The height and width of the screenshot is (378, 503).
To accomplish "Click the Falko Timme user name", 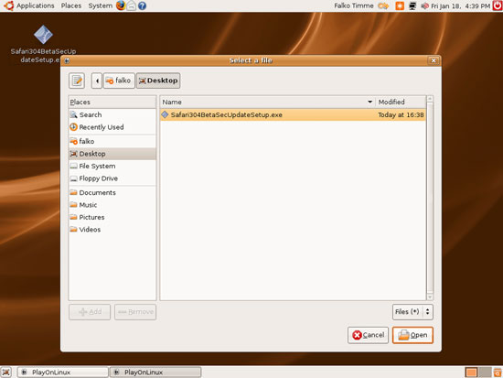I will tap(354, 5).
